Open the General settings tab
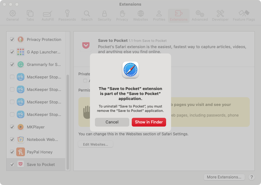Image resolution: width=261 pixels, height=185 pixels. (x=12, y=16)
